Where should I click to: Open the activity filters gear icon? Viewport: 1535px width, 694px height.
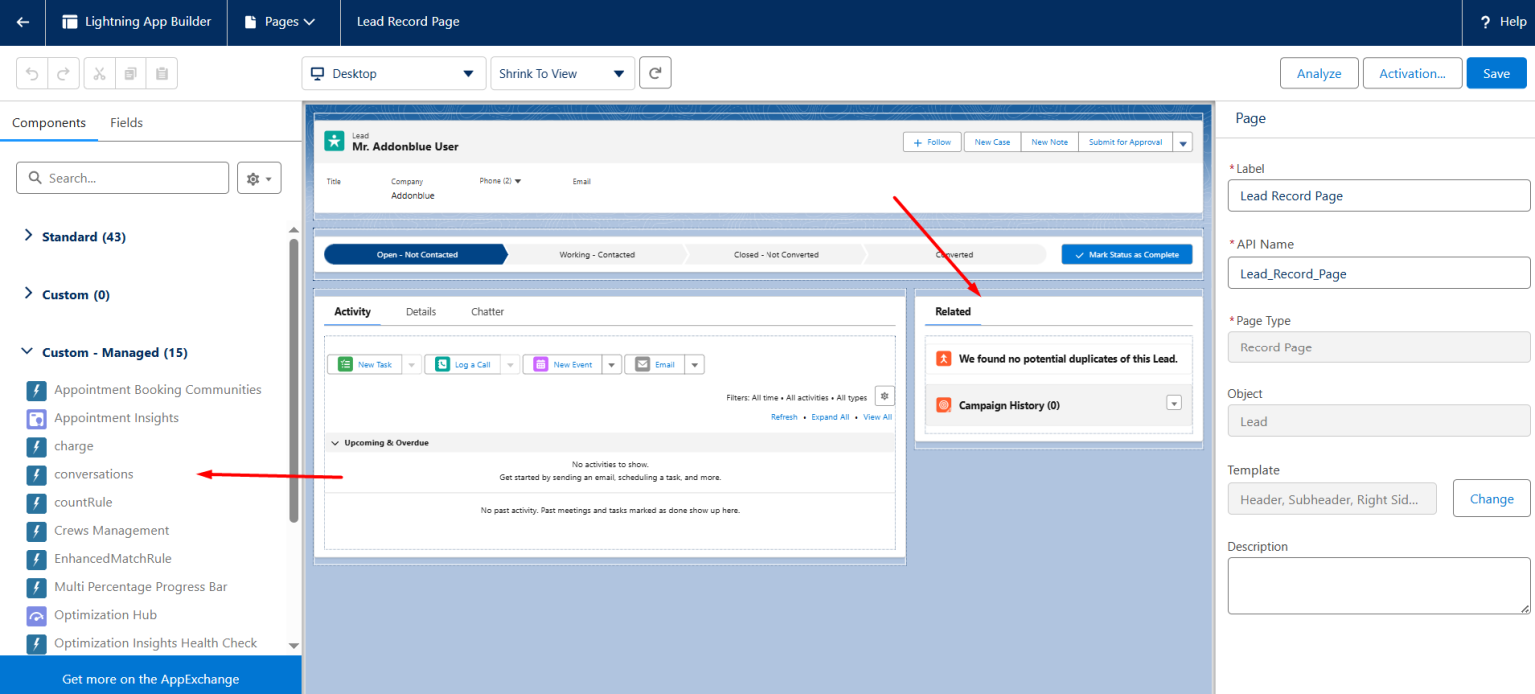click(884, 395)
